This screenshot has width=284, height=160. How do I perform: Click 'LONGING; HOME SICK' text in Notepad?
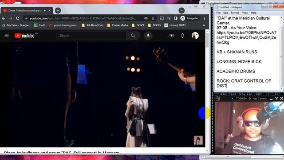(x=239, y=62)
